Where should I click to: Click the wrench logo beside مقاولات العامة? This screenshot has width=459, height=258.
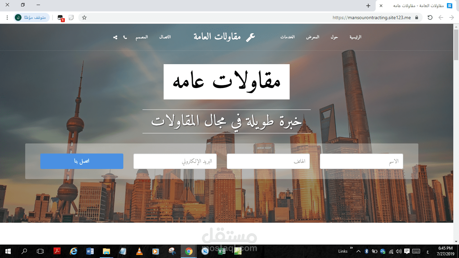(x=250, y=37)
